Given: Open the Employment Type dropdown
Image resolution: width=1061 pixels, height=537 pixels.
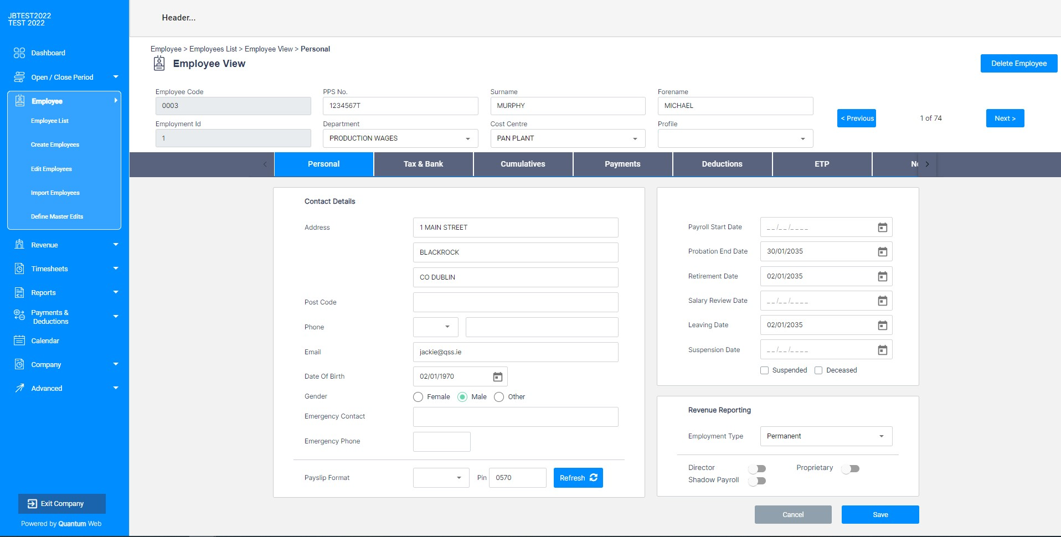Looking at the screenshot, I should point(826,436).
